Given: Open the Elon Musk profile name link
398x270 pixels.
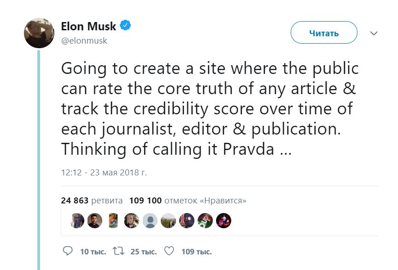Looking at the screenshot, I should click(x=88, y=26).
